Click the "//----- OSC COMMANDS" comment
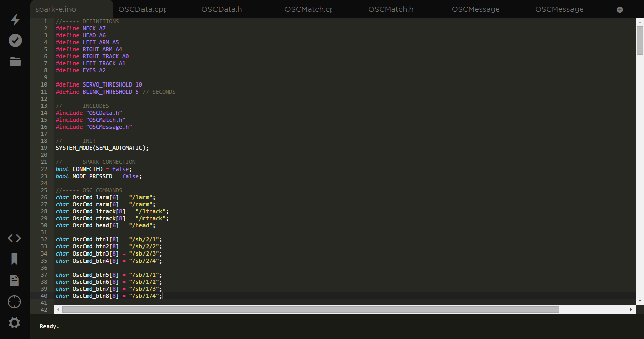The height and width of the screenshot is (339, 644). [89, 190]
